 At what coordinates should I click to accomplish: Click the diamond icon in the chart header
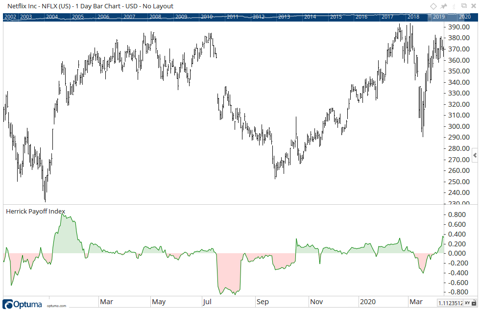[x=433, y=6]
